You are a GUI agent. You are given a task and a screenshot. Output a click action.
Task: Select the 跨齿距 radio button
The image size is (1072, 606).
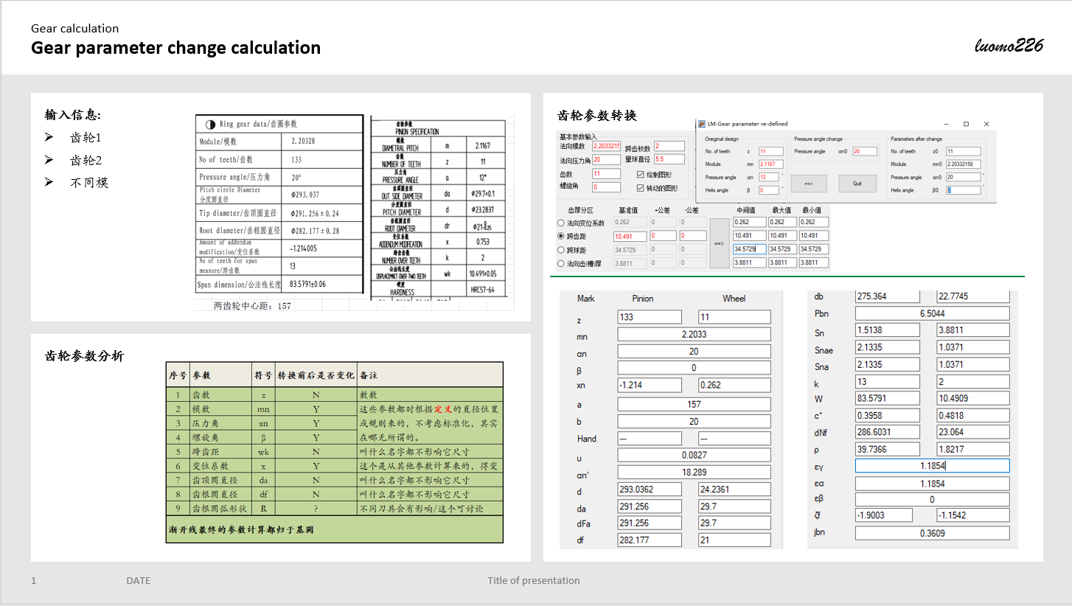561,236
